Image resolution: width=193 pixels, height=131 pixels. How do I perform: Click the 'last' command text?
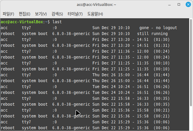click(57, 22)
